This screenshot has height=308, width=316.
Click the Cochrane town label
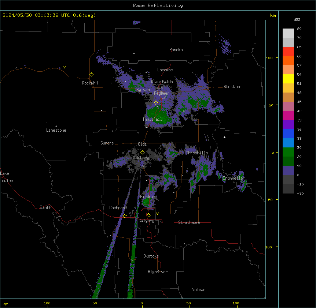[x=118, y=208]
